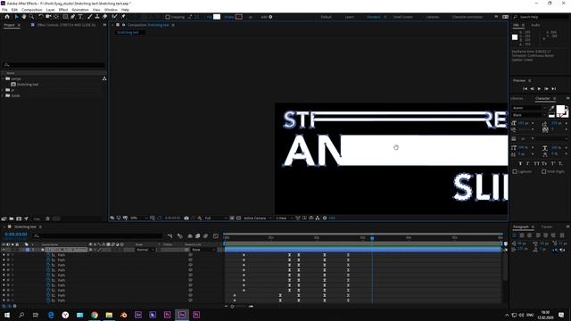The height and width of the screenshot is (321, 571).
Task: Select the Hand tool
Action: point(24,17)
